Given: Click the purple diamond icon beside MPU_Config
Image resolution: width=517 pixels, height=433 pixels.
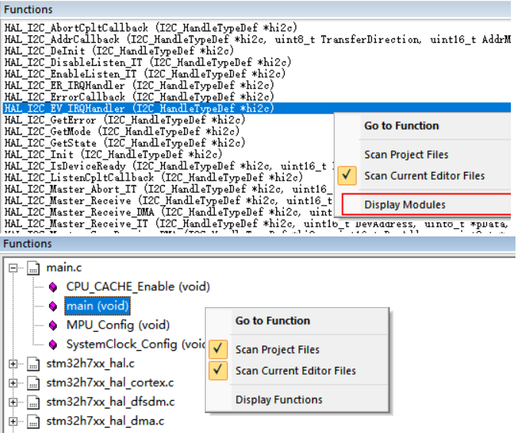Looking at the screenshot, I should click(x=53, y=325).
